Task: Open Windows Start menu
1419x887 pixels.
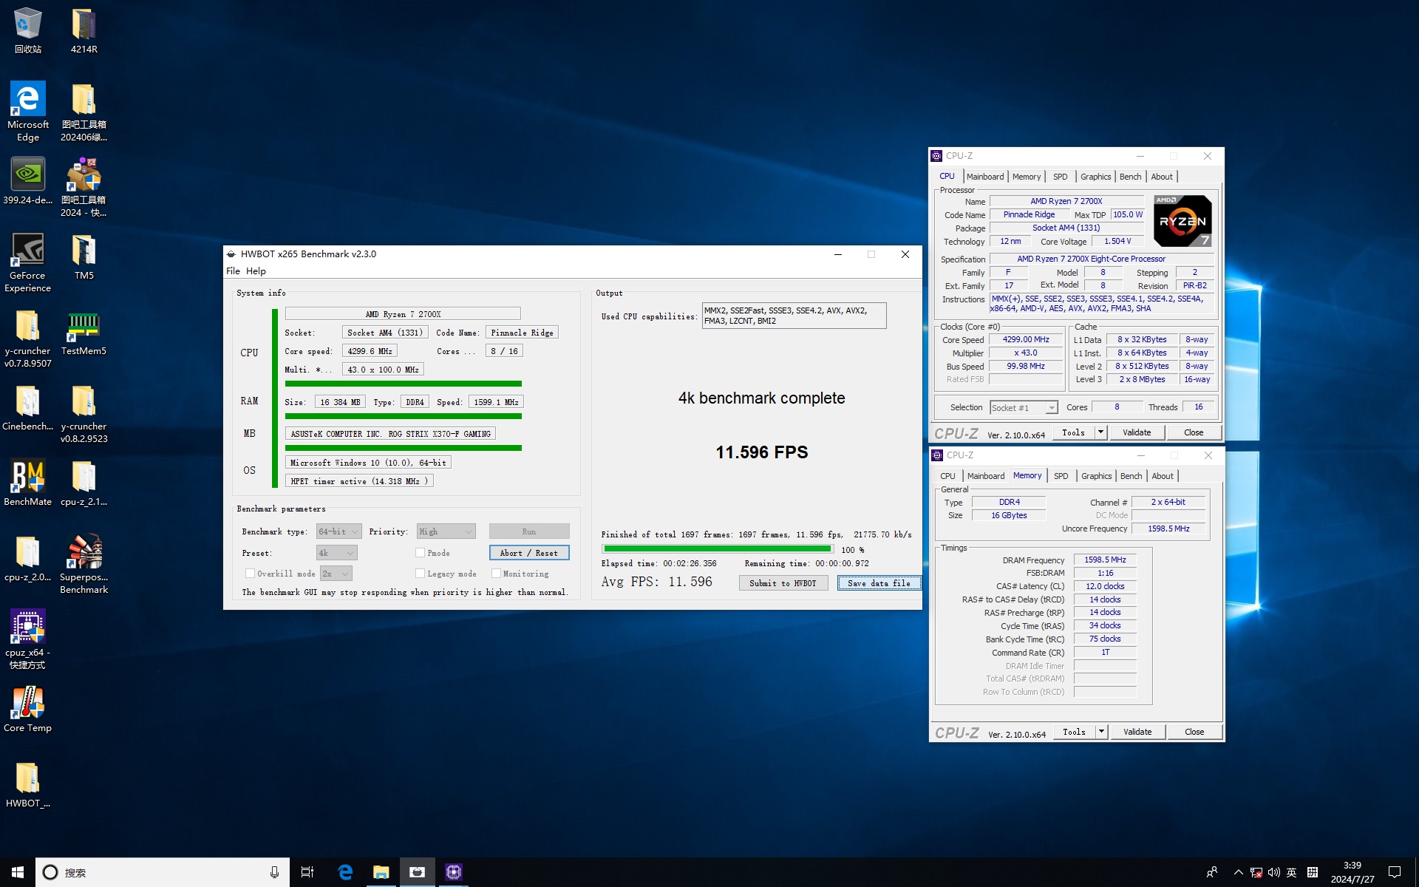Action: [x=18, y=872]
